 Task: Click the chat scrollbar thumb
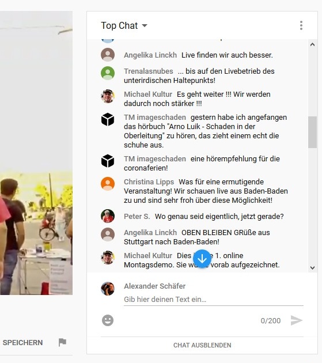(x=312, y=132)
